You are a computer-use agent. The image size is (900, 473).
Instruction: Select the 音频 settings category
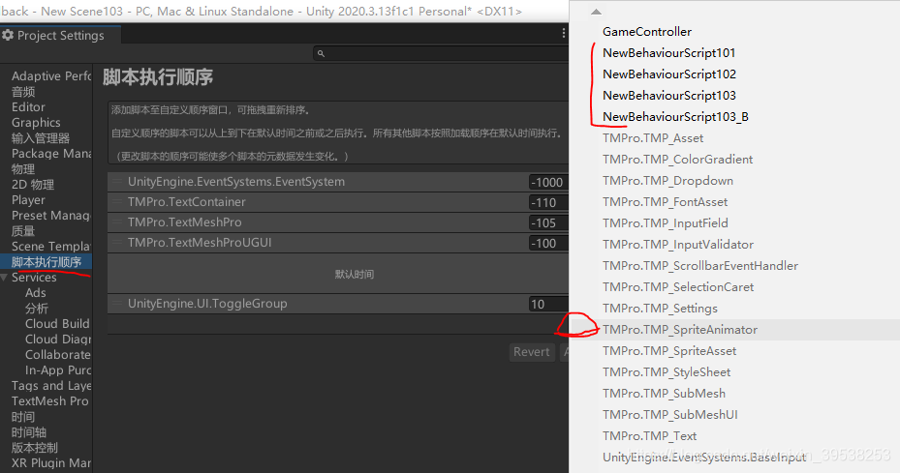(x=23, y=91)
